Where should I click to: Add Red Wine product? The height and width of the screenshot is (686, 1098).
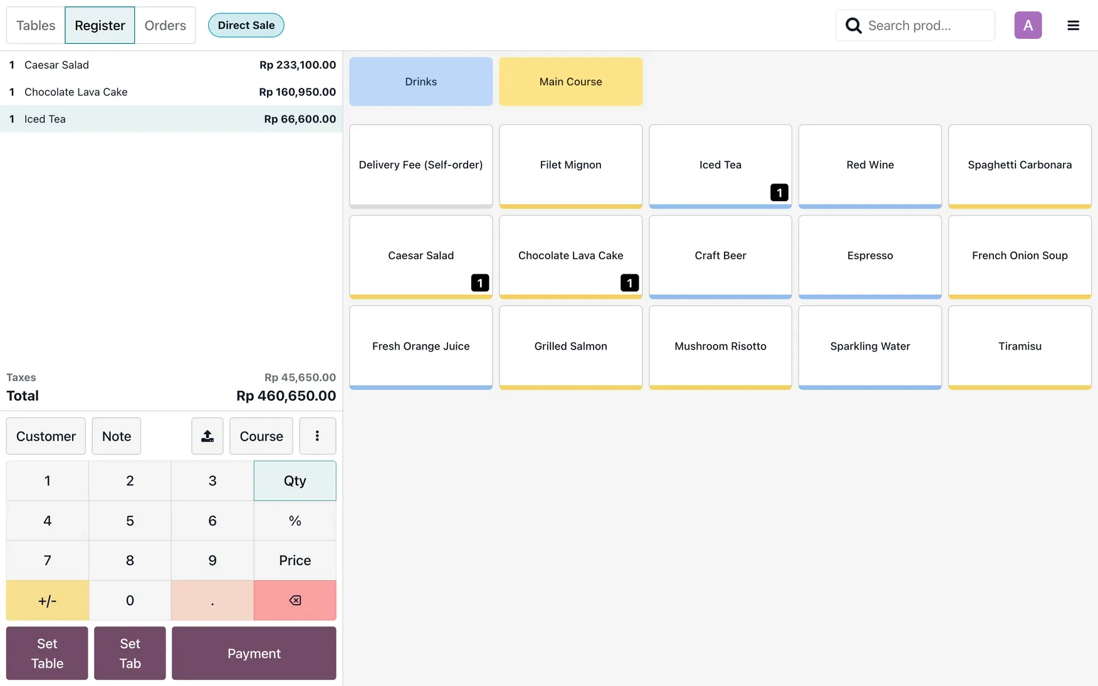[870, 166]
